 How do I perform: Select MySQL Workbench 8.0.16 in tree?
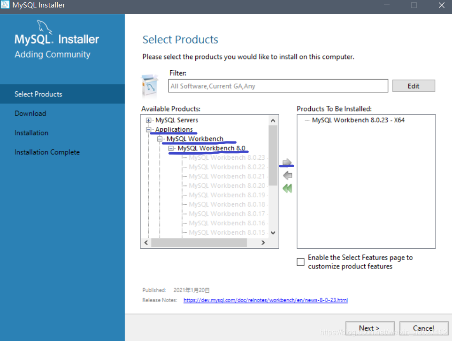tap(227, 223)
